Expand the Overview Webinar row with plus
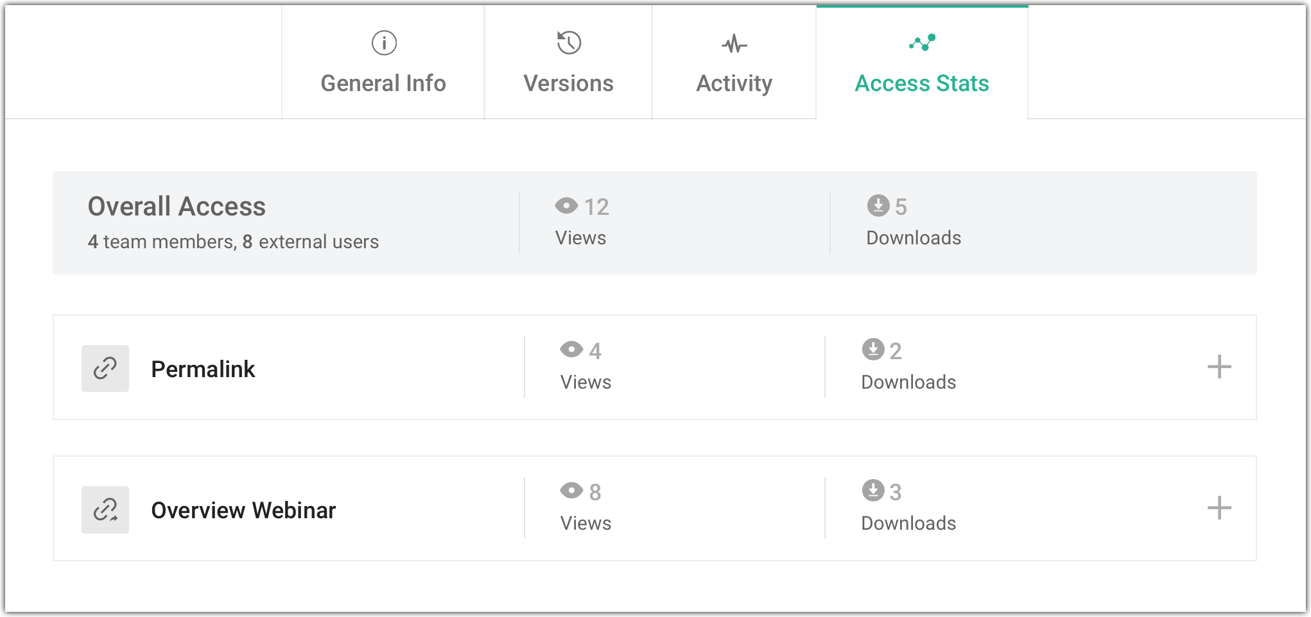1311x617 pixels. [x=1219, y=509]
